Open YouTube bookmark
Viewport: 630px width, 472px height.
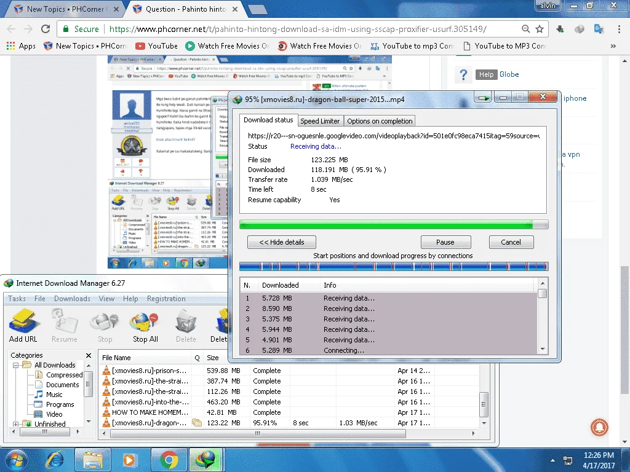tap(157, 45)
